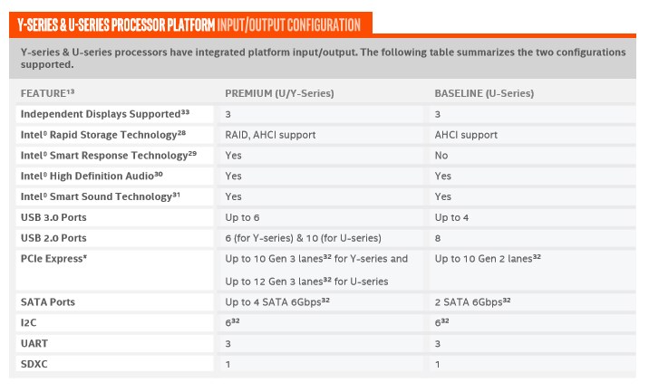The height and width of the screenshot is (392, 649).
Task: Click the USB 3.0 Ports row label
Action: click(53, 217)
